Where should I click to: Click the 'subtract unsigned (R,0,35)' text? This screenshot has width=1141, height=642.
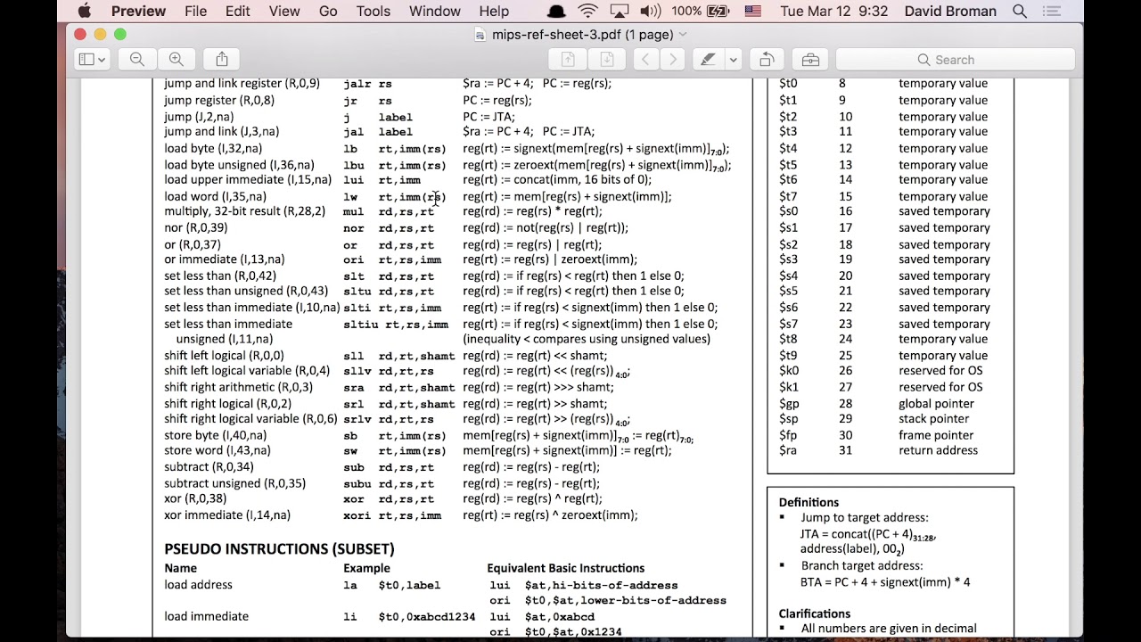(x=234, y=483)
